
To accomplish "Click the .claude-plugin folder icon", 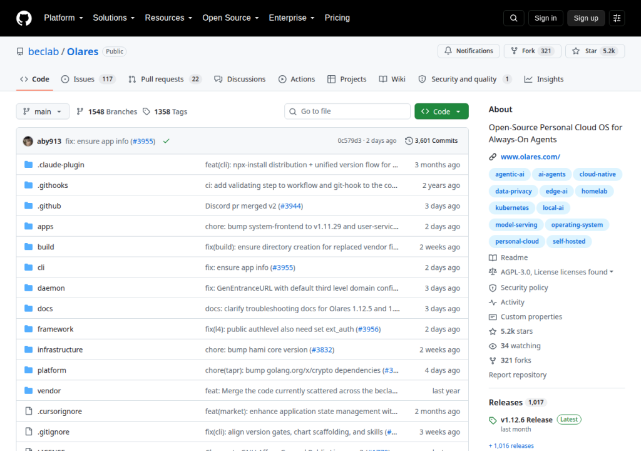I will coord(28,165).
